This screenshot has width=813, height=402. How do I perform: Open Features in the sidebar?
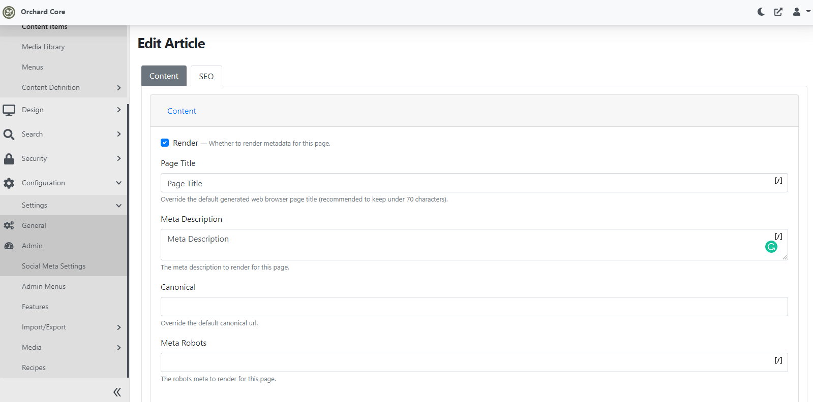[x=35, y=307]
